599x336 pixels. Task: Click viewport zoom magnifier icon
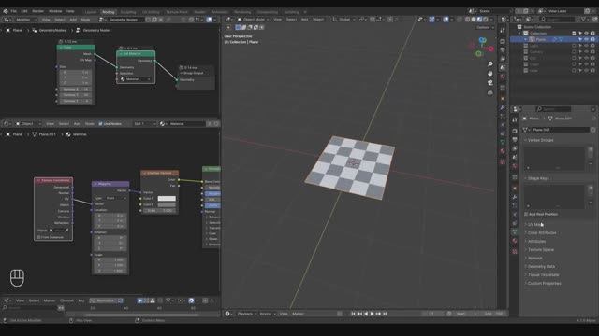tap(490, 64)
